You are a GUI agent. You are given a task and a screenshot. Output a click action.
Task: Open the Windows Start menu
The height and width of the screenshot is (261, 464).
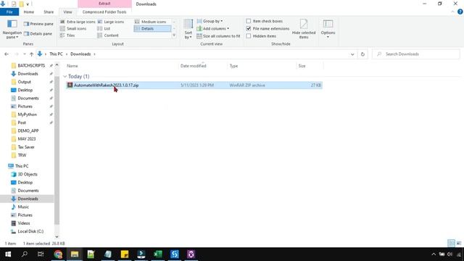(8, 254)
